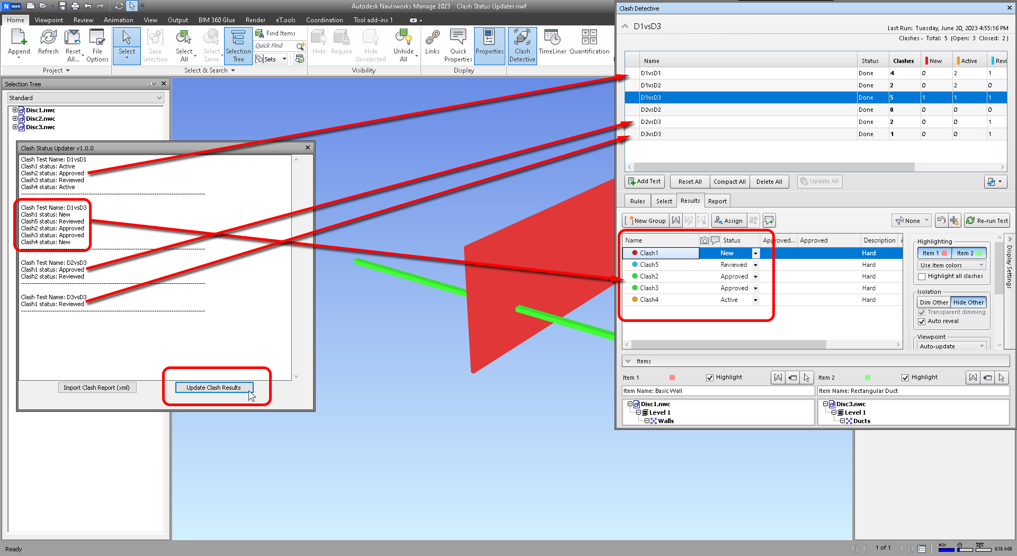The height and width of the screenshot is (556, 1017).
Task: Toggle the Hide Other isolation button
Action: (x=968, y=302)
